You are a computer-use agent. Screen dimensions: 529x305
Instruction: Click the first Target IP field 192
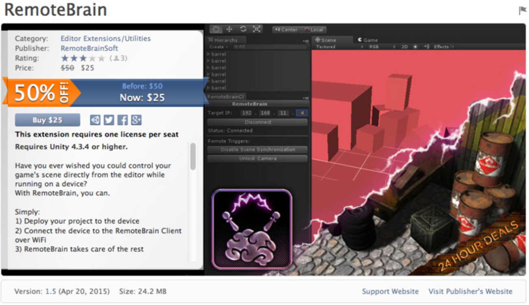pyautogui.click(x=247, y=113)
